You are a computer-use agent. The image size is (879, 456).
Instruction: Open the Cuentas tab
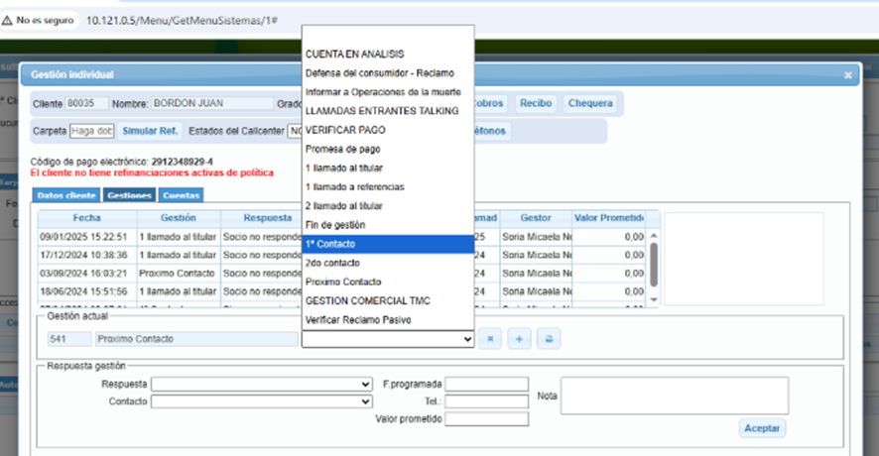pos(181,196)
